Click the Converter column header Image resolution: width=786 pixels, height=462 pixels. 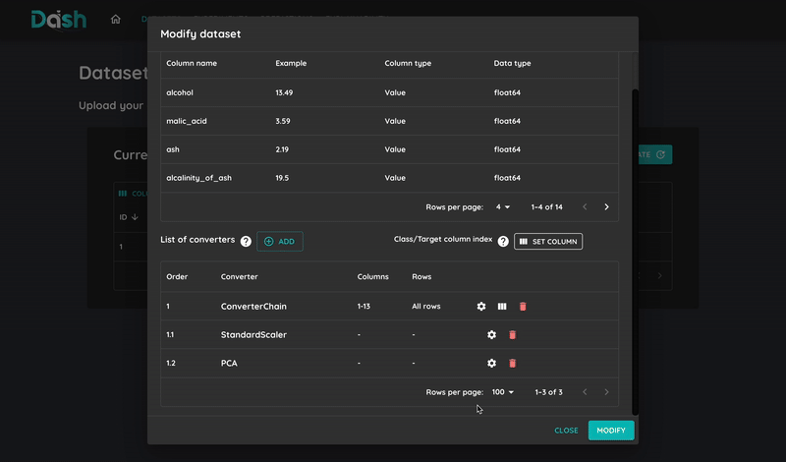[239, 277]
